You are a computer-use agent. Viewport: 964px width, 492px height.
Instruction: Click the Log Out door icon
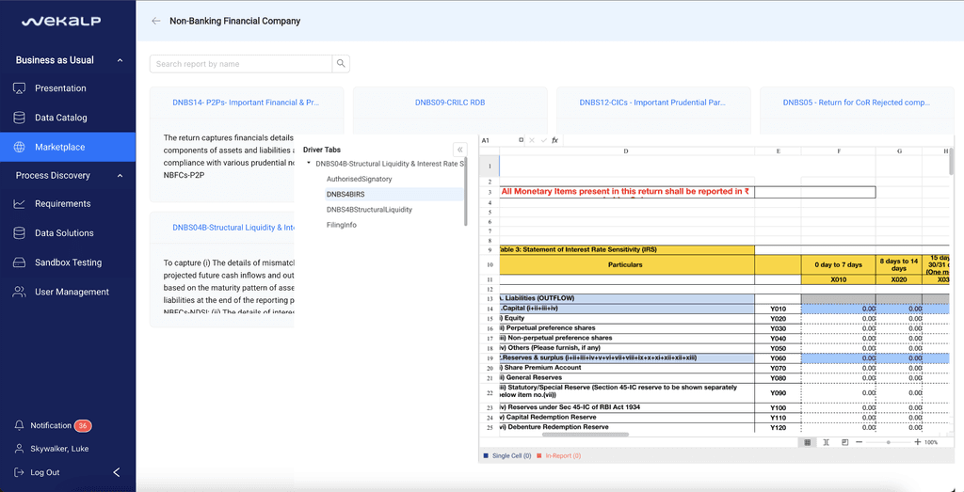coord(19,472)
